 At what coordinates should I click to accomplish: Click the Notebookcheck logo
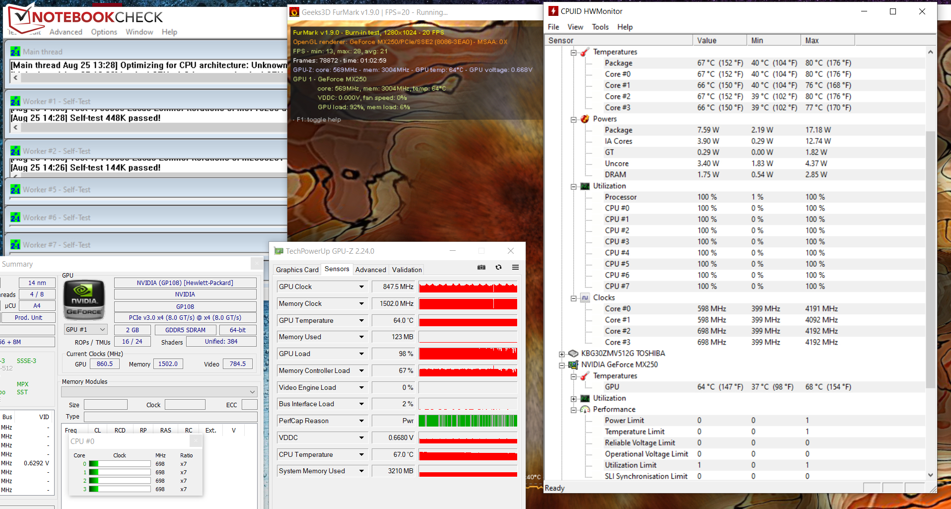[x=86, y=18]
